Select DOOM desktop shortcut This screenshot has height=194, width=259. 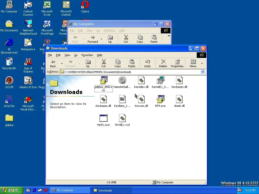(9, 83)
